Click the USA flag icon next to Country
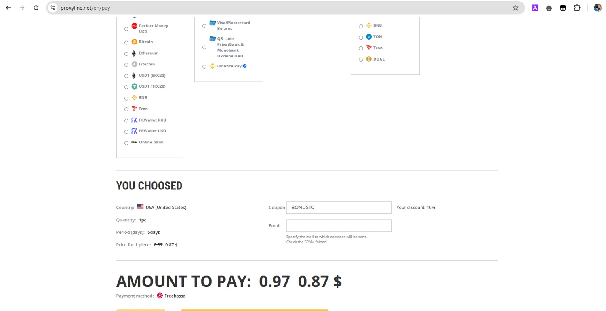The width and height of the screenshot is (606, 311). tap(140, 207)
